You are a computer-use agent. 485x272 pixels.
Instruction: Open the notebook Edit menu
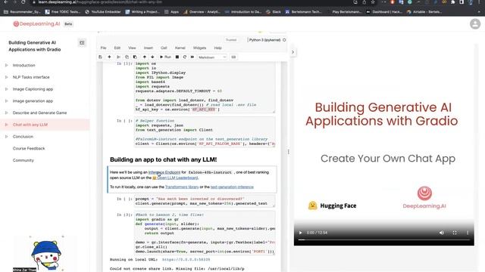pyautogui.click(x=117, y=48)
